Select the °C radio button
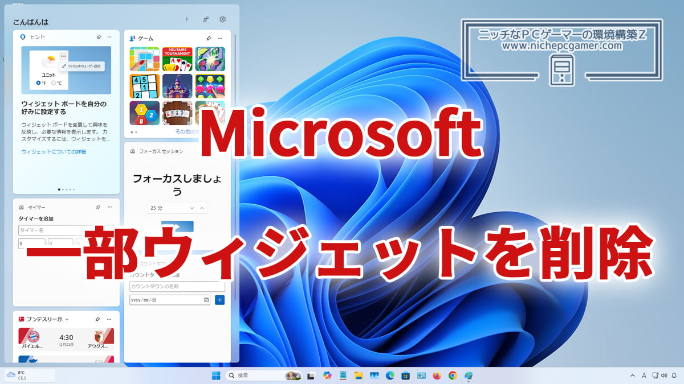Image resolution: width=684 pixels, height=384 pixels. pyautogui.click(x=54, y=83)
